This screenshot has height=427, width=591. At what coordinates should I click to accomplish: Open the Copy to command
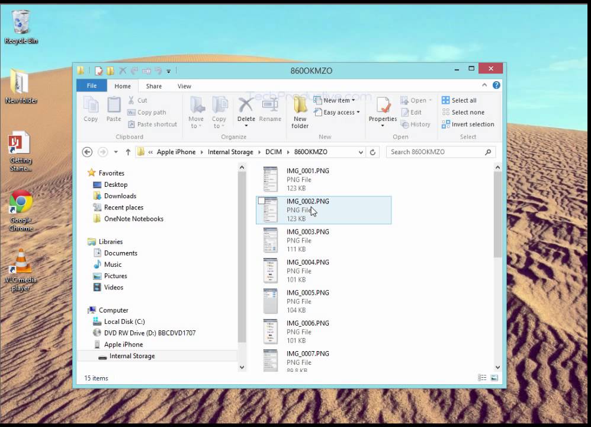click(x=219, y=112)
